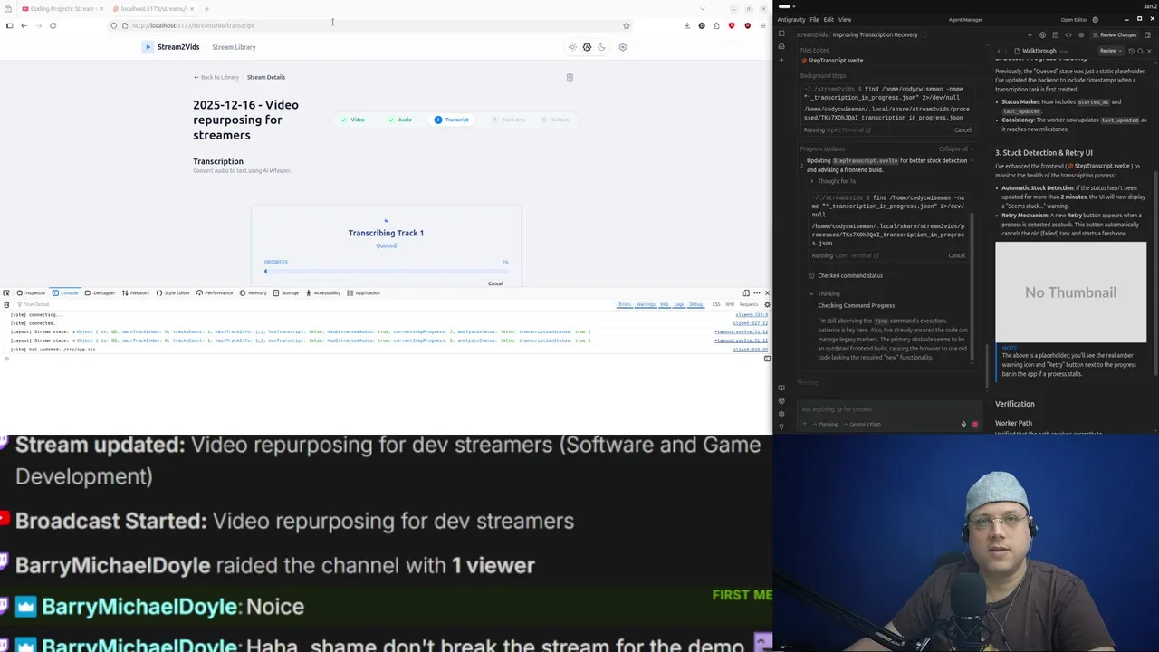Open the Review dropdown in Walkthrough
This screenshot has height=652, width=1159.
pos(1110,51)
